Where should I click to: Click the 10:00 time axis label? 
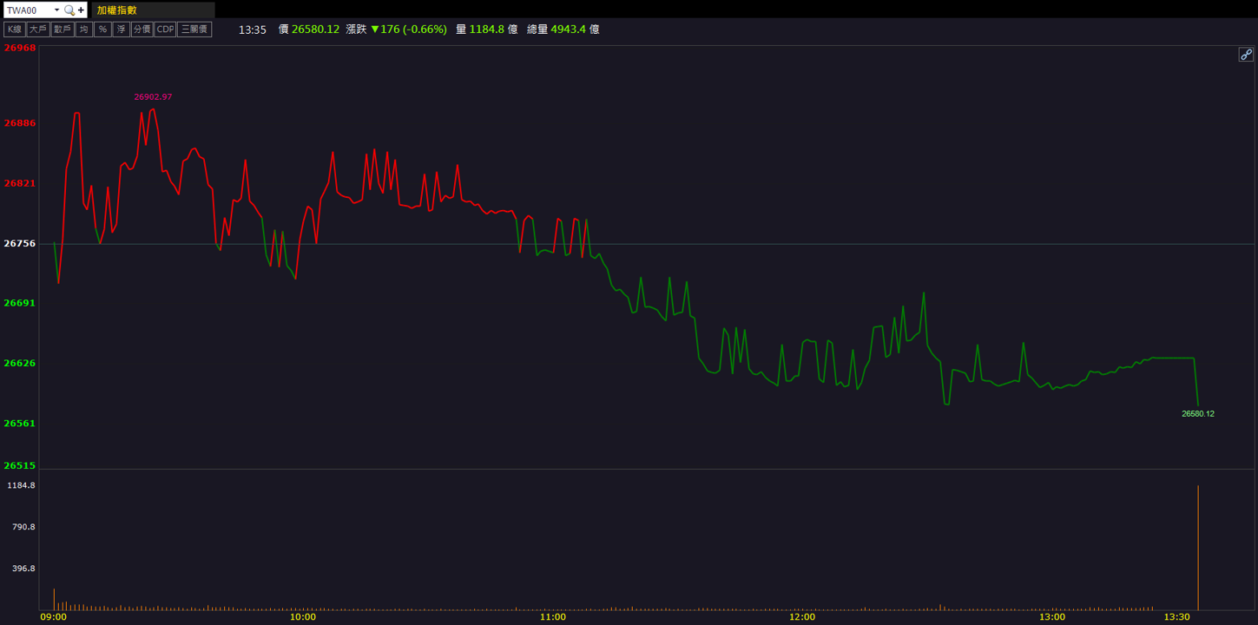(x=303, y=617)
